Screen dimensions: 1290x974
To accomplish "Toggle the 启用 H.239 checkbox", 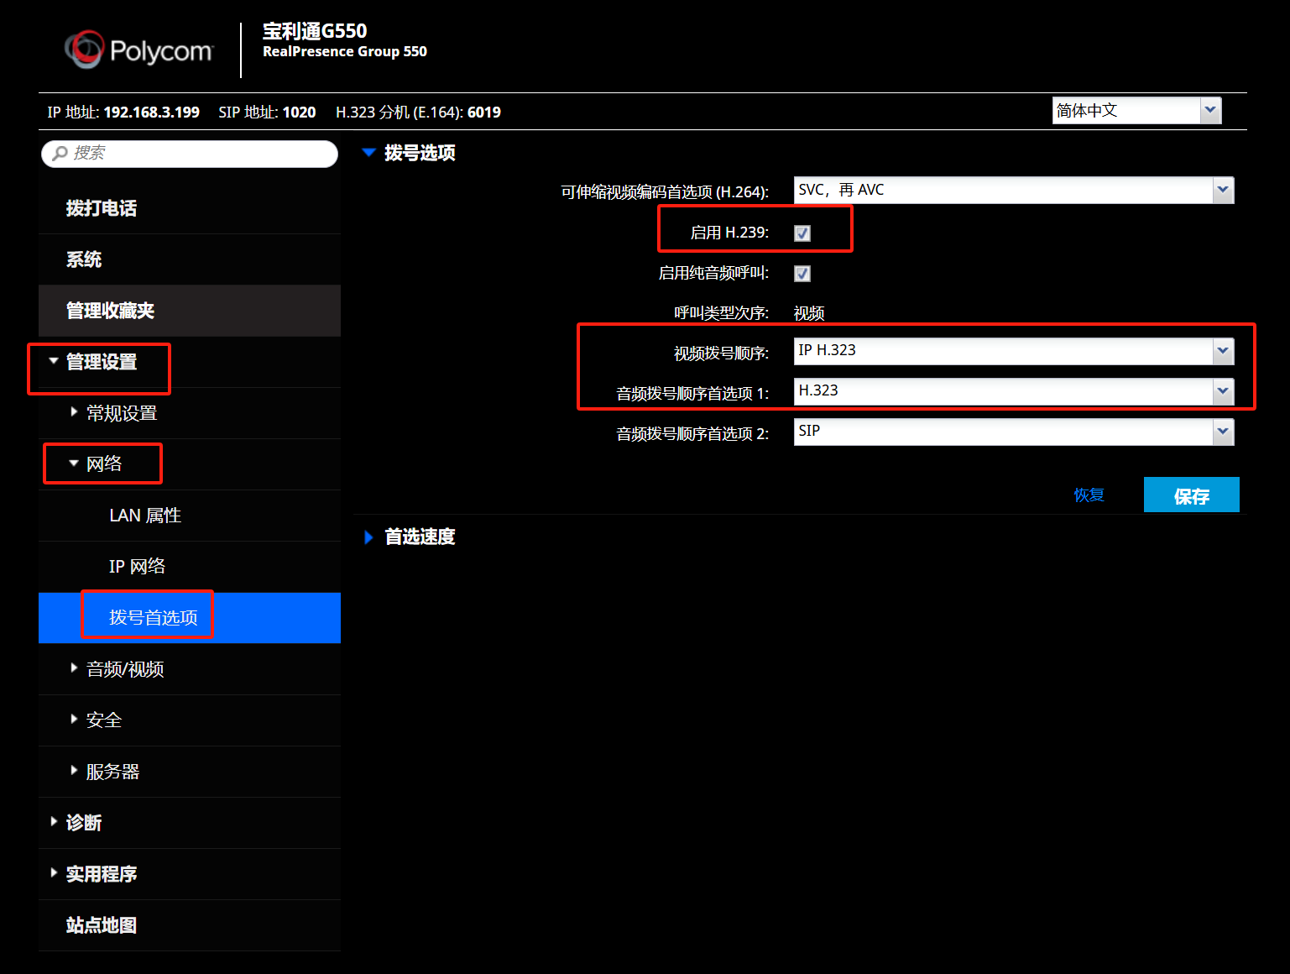I will click(x=802, y=233).
